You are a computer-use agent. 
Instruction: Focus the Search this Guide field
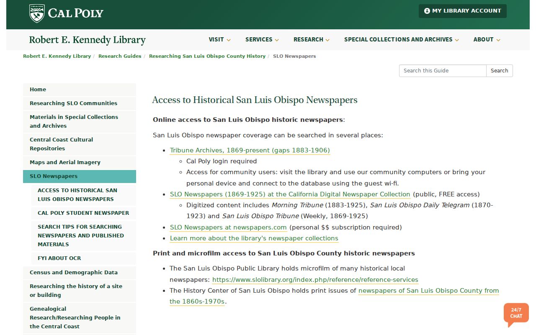tap(443, 71)
